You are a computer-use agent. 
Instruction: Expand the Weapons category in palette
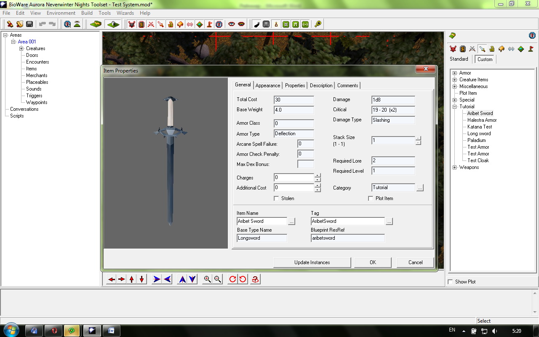455,167
